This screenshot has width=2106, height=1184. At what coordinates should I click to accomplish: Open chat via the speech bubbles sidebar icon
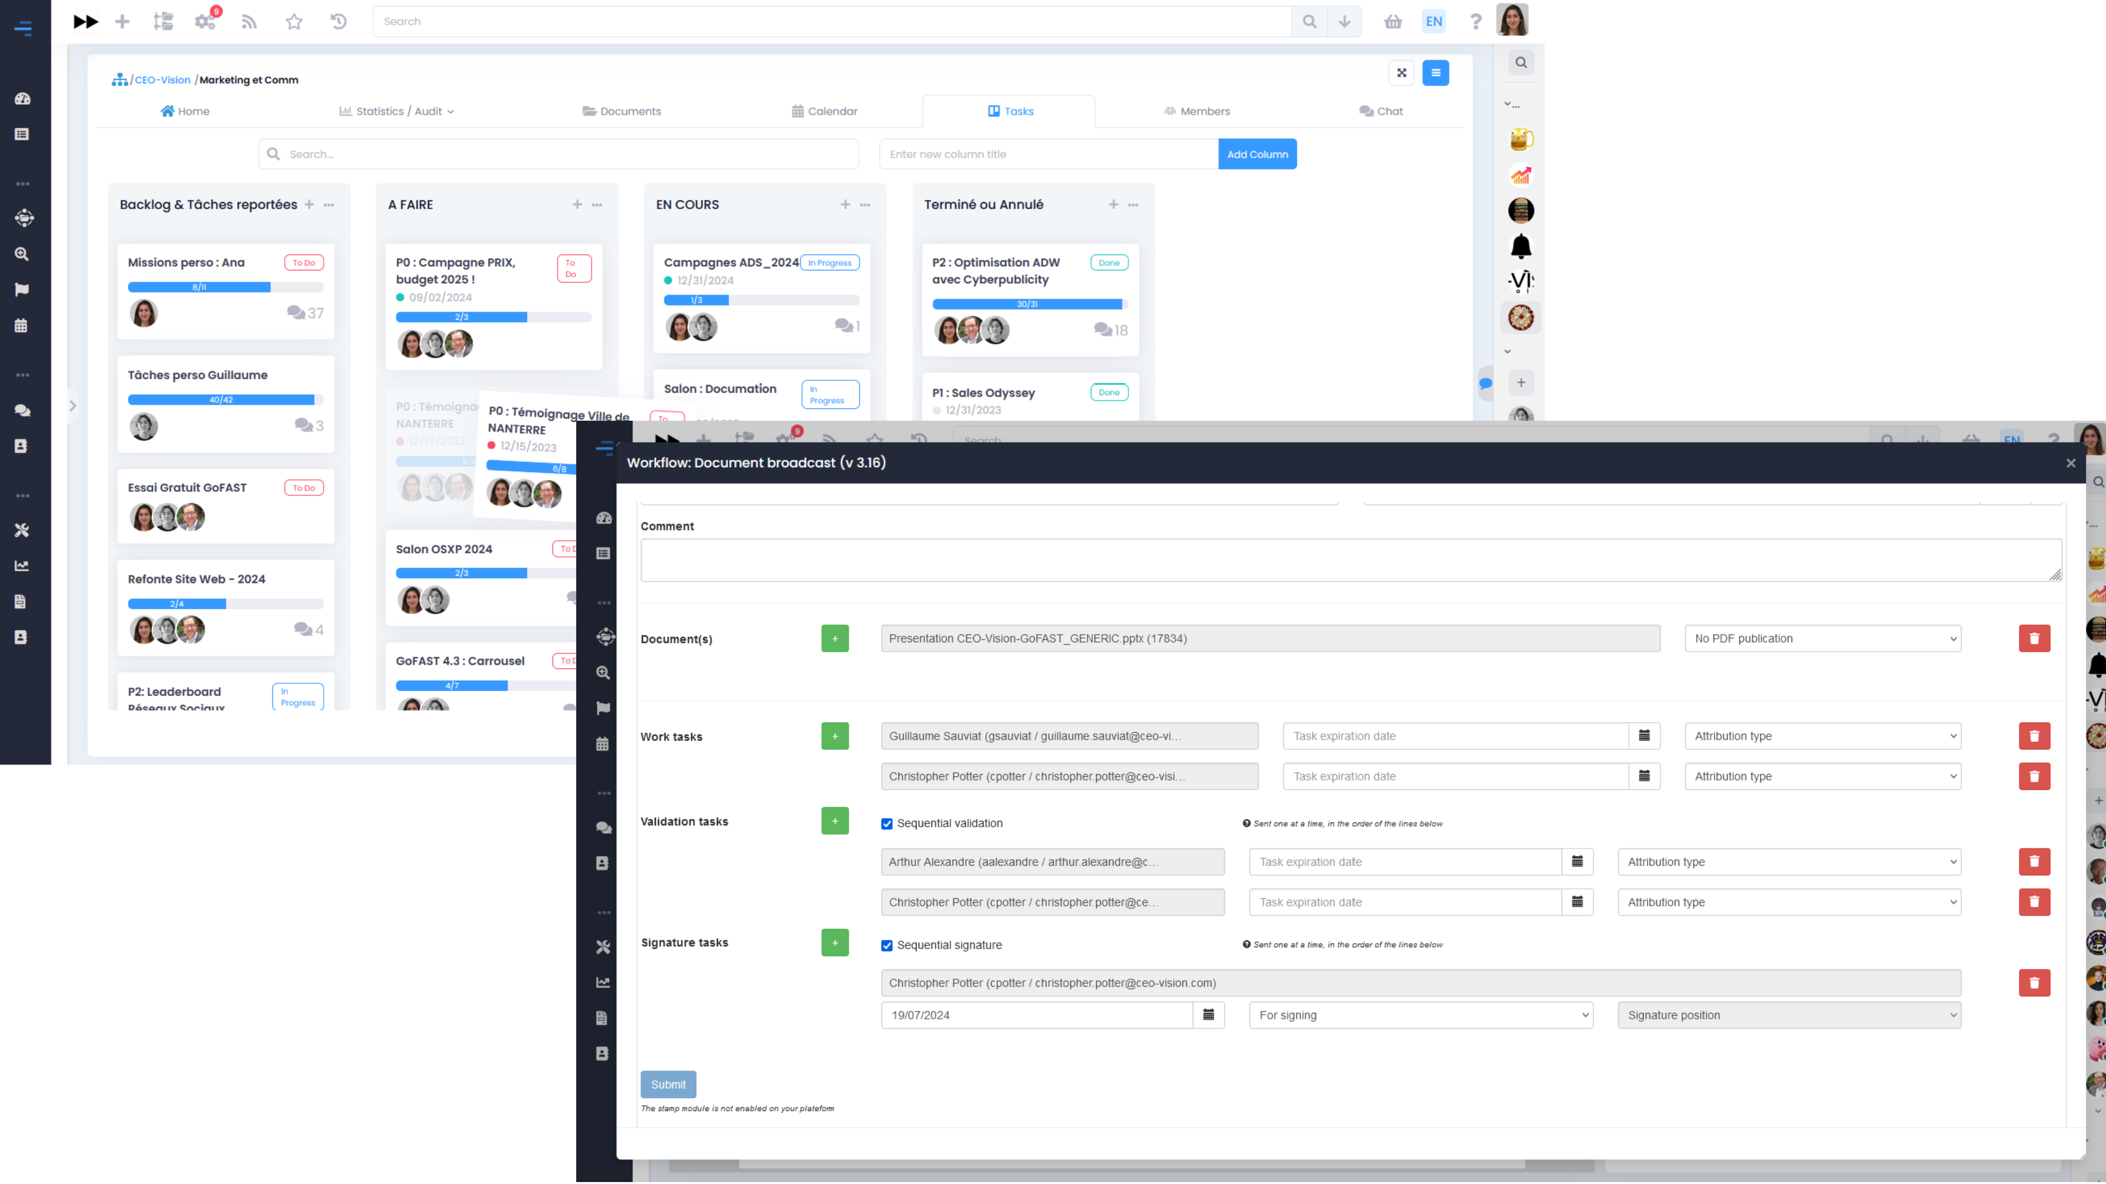tap(23, 409)
